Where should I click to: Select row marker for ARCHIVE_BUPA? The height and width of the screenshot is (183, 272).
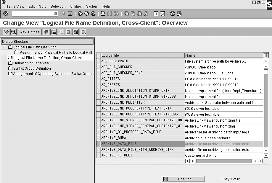pyautogui.click(x=99, y=138)
